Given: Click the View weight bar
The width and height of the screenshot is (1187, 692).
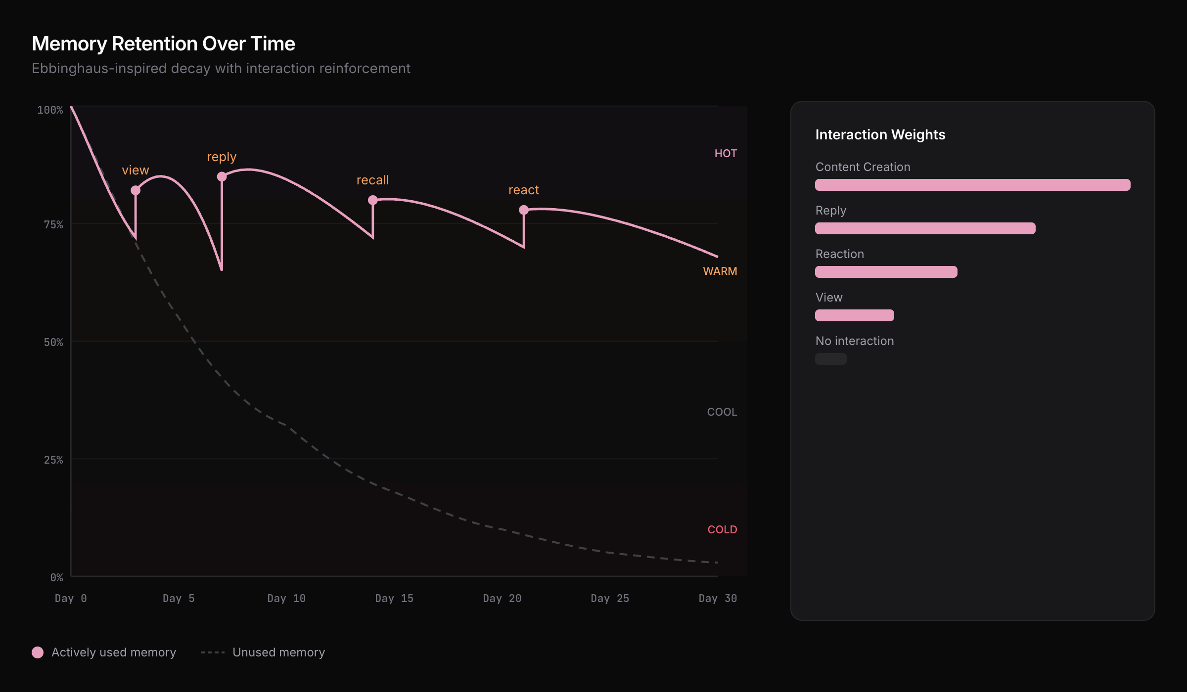Looking at the screenshot, I should [x=854, y=315].
